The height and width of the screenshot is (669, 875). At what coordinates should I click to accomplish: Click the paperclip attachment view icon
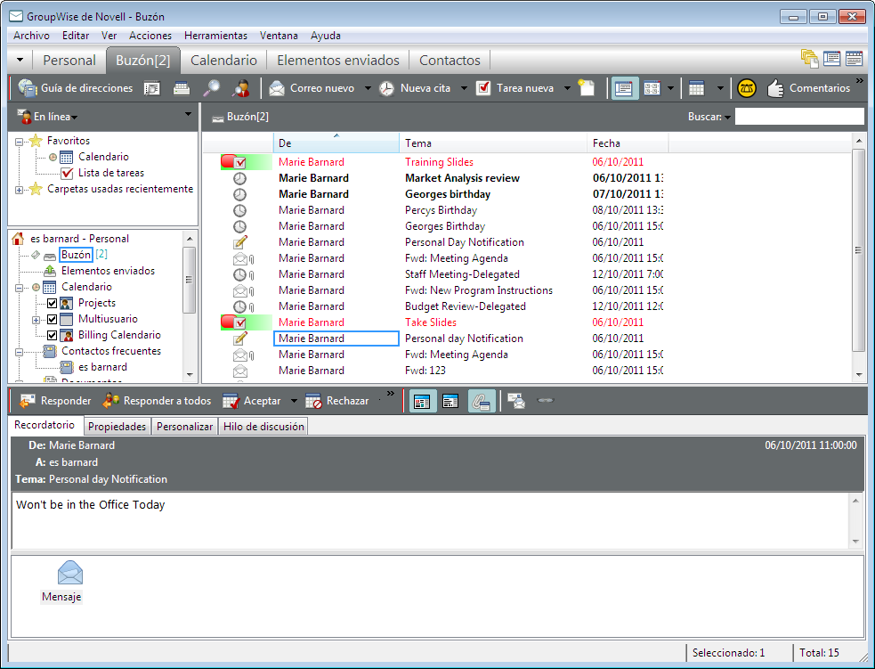click(x=482, y=402)
